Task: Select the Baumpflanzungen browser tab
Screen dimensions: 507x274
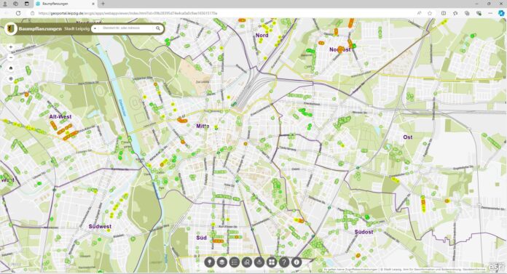Action: [65, 4]
